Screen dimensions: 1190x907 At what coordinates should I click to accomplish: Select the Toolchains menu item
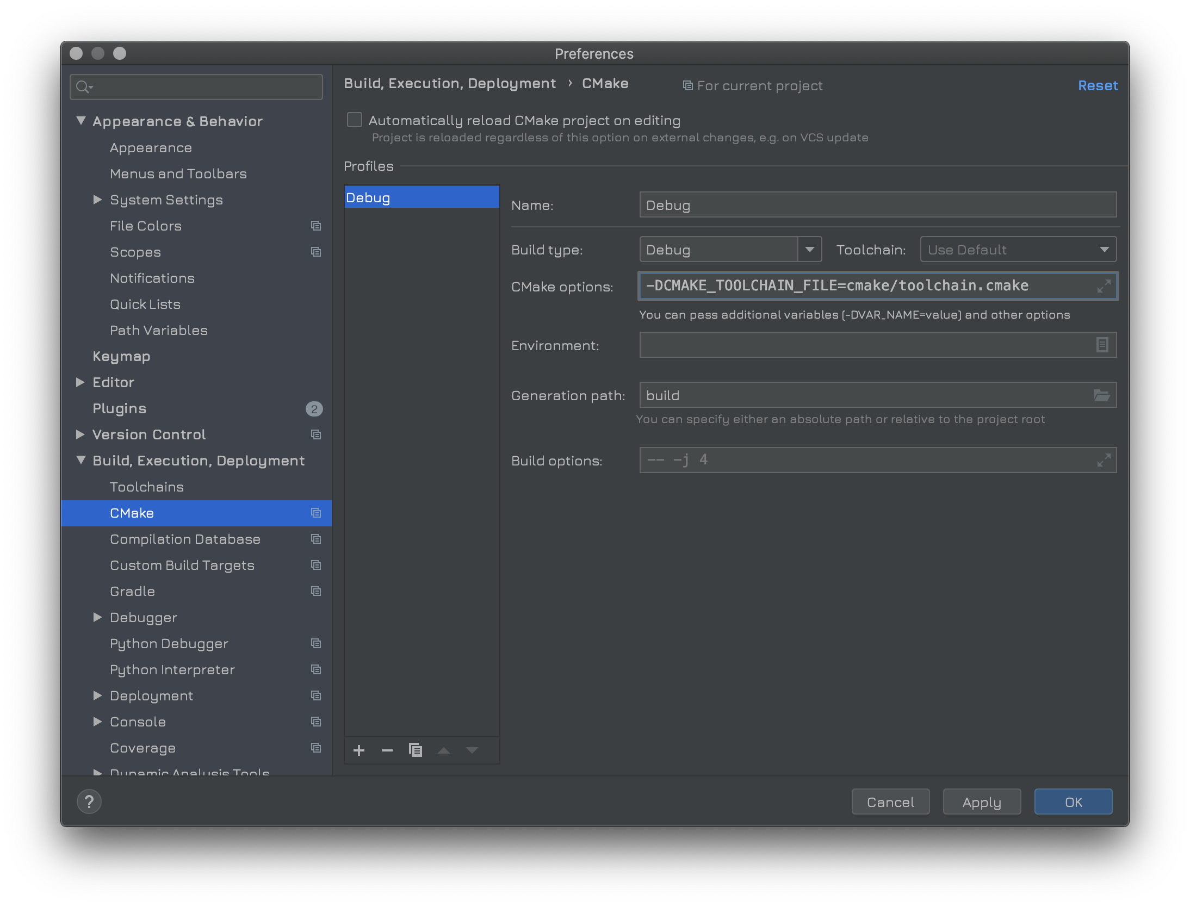point(147,486)
